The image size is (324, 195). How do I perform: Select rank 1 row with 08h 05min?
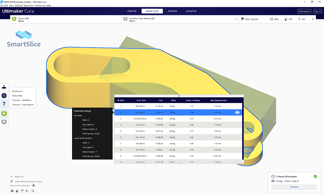178,106
